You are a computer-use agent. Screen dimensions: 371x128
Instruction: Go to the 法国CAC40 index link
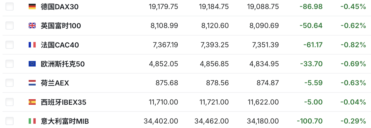[x=60, y=45]
